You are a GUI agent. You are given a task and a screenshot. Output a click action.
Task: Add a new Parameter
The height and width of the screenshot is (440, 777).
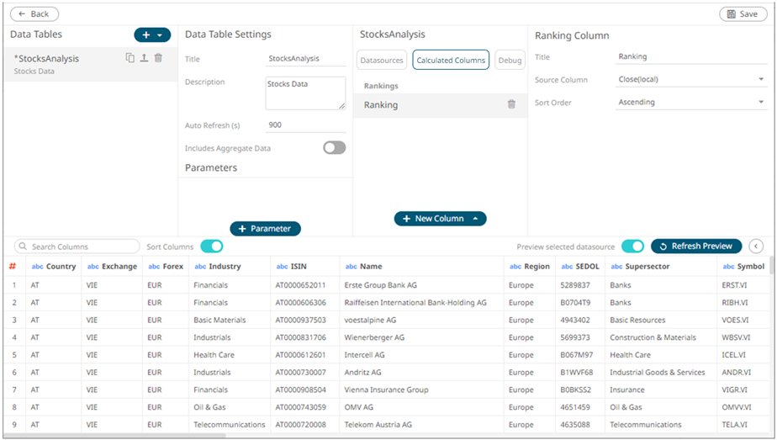point(265,229)
